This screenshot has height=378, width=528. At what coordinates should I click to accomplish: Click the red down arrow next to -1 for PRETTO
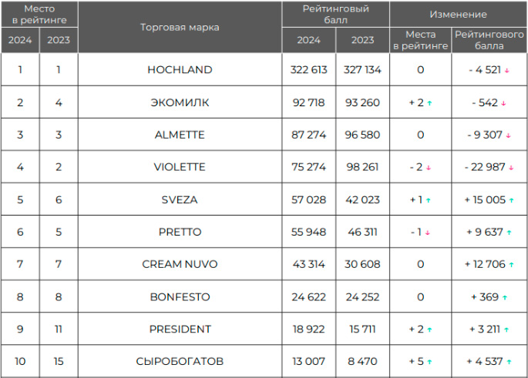coord(427,232)
